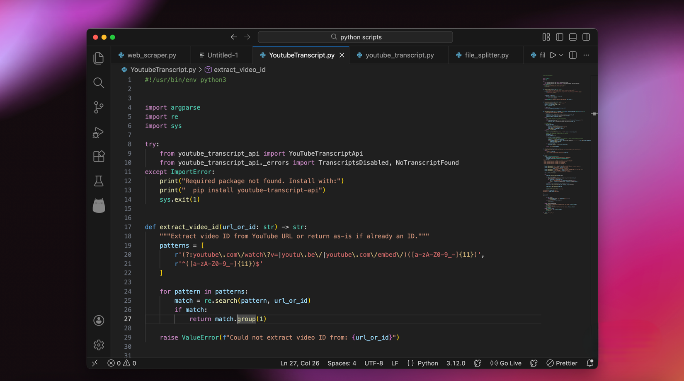Open extract_video_id in the breadcrumb
Screen dimensions: 684x381
240,70
